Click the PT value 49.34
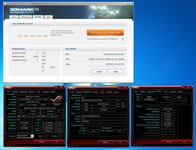 (x=53, y=67)
